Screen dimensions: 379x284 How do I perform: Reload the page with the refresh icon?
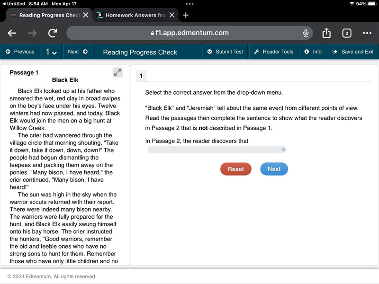[x=53, y=33]
